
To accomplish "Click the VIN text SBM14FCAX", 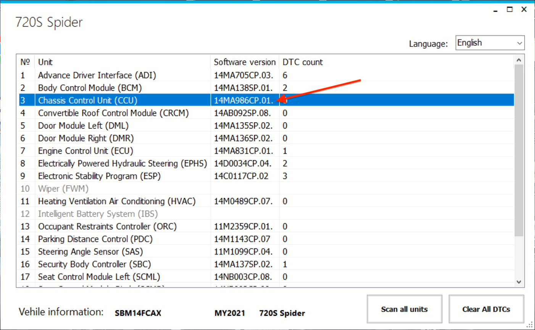I will pos(138,313).
